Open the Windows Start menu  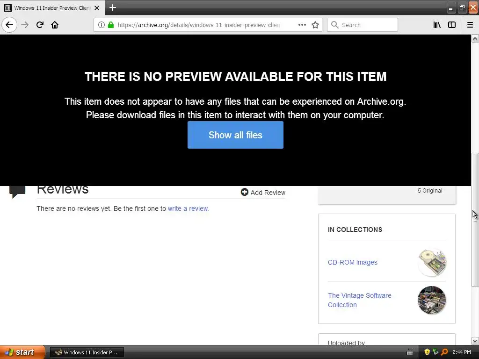[x=22, y=352]
